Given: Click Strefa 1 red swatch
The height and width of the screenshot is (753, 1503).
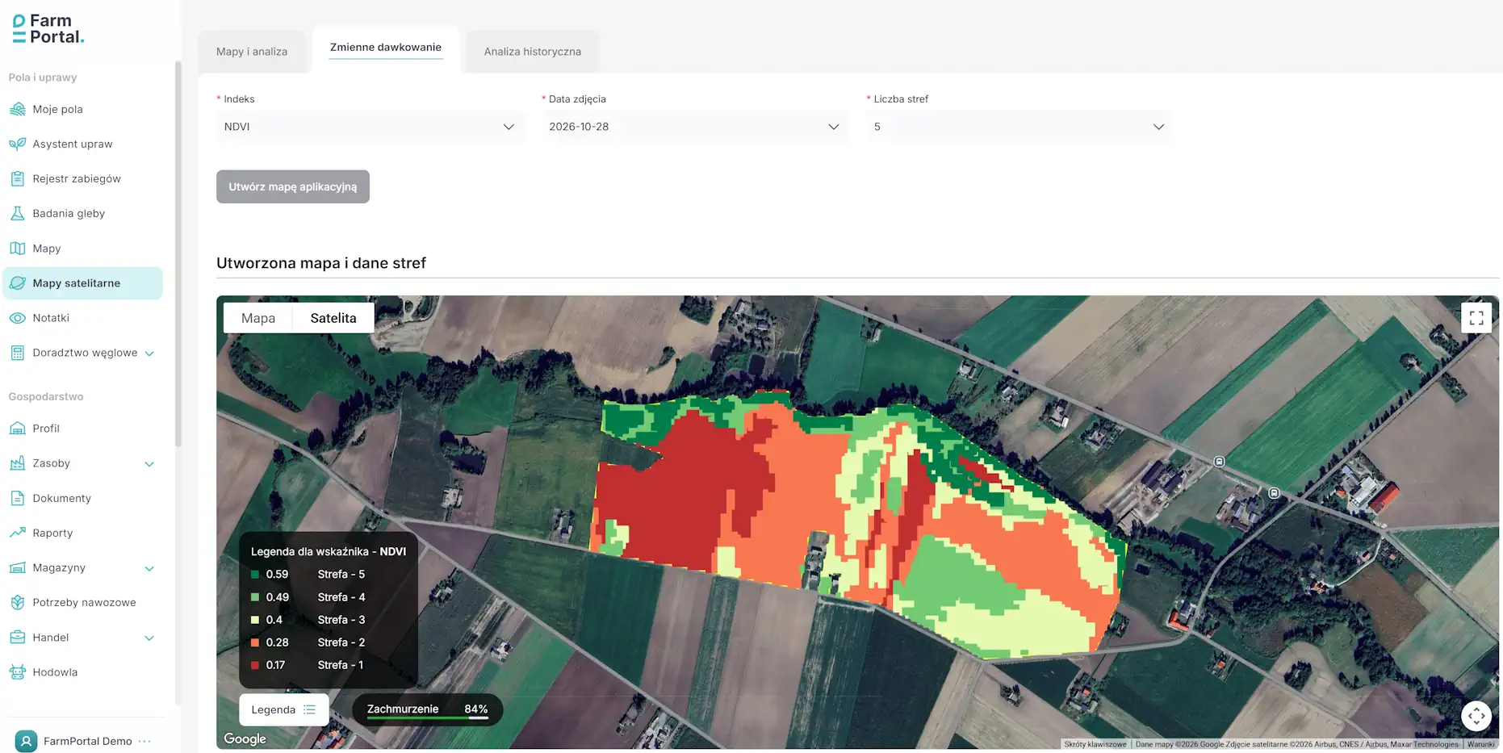Looking at the screenshot, I should tap(255, 665).
